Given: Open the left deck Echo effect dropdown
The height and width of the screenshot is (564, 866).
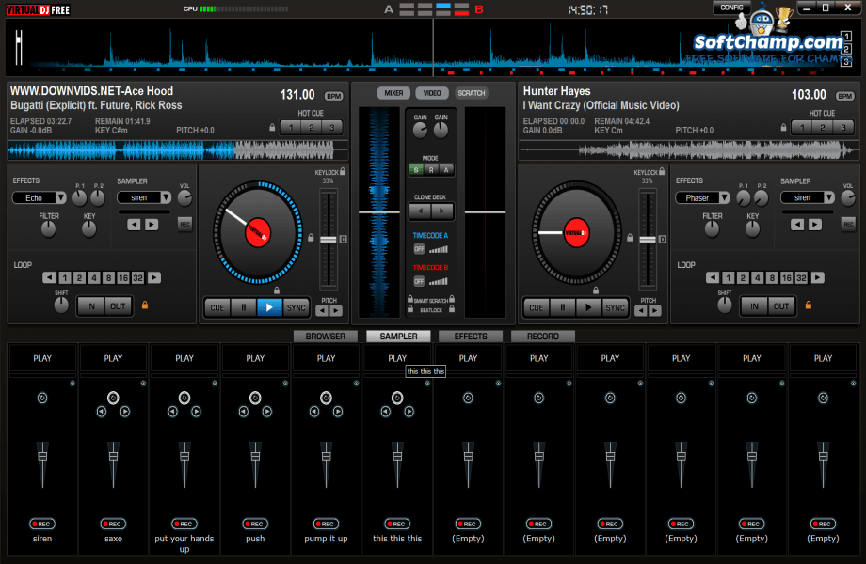Looking at the screenshot, I should [x=61, y=197].
